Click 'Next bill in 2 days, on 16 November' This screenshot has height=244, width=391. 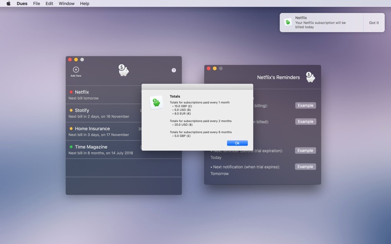point(99,116)
